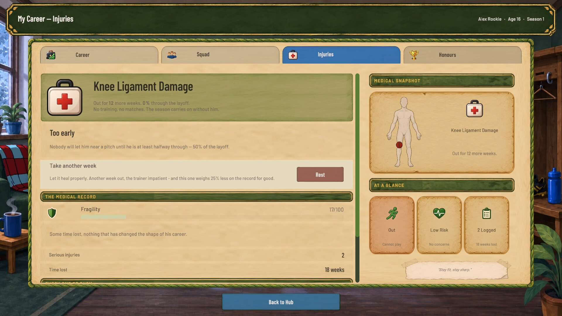Click the 'No concerns' text on the Low Risk card
562x316 pixels.
(439, 244)
